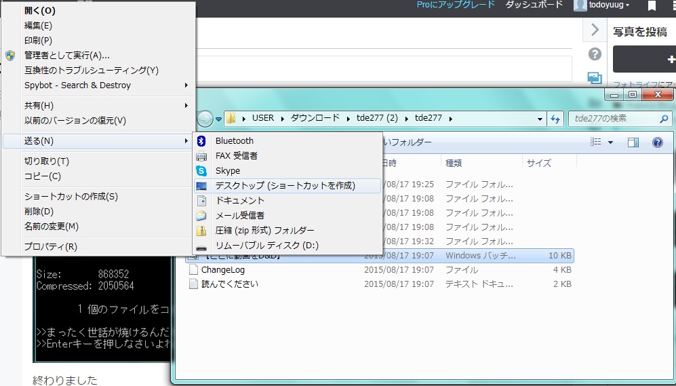Click the image gallery icon on the webpage
Screen dimensions: 676x386
595,77
